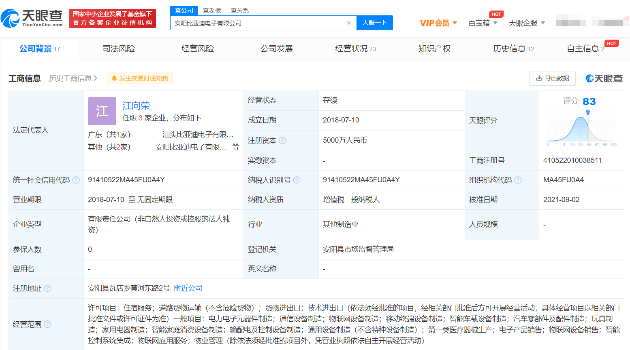This screenshot has height=350, width=630.
Task: Click help icon beside 组织机构代码
Action: (518, 180)
